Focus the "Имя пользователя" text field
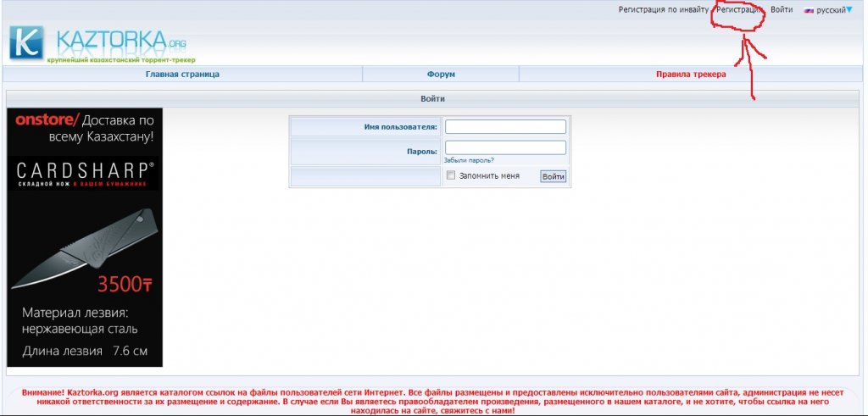The height and width of the screenshot is (416, 868). 505,126
